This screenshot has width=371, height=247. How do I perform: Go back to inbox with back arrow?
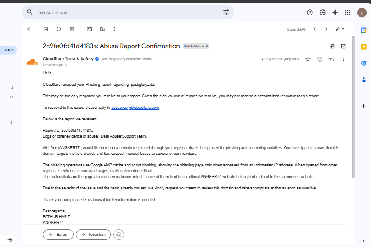(x=29, y=29)
